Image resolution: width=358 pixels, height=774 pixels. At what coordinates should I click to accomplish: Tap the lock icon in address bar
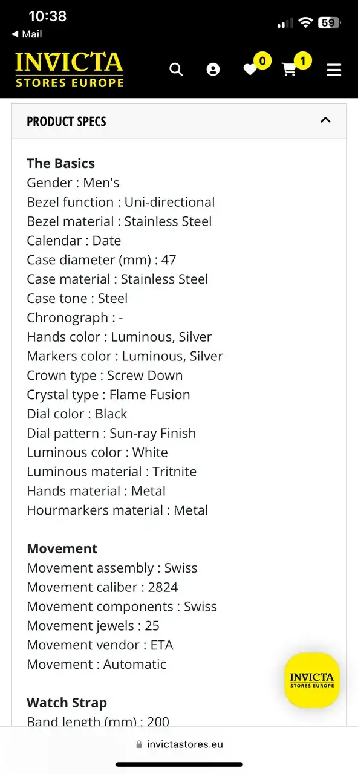[139, 744]
